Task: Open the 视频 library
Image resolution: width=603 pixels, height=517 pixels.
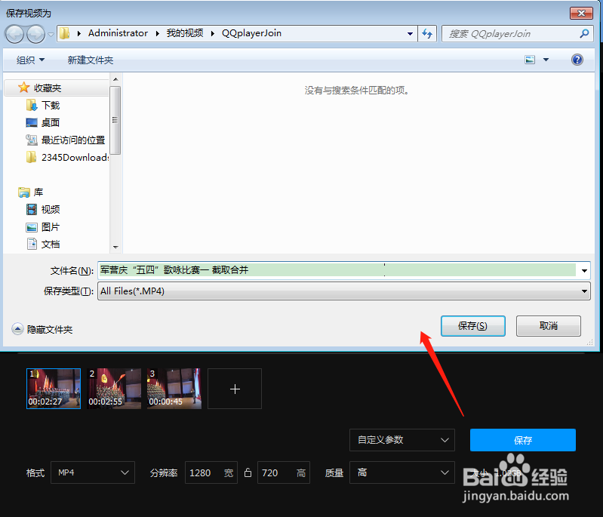Action: coord(51,209)
